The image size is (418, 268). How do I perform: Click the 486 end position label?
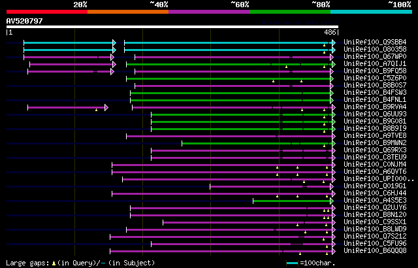click(330, 32)
